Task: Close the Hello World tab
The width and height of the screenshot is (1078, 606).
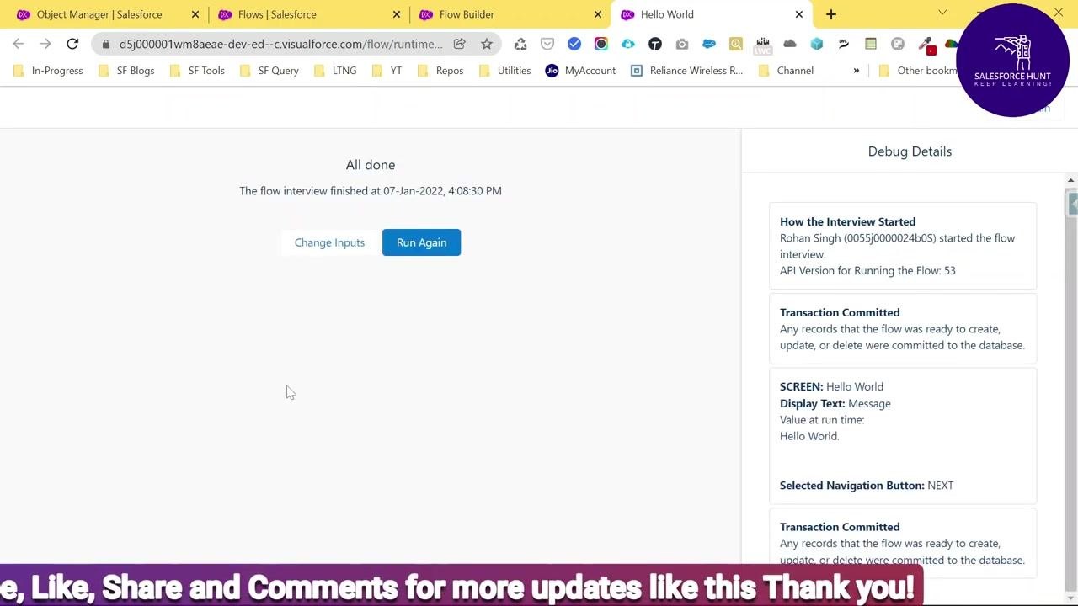Action: (x=799, y=14)
